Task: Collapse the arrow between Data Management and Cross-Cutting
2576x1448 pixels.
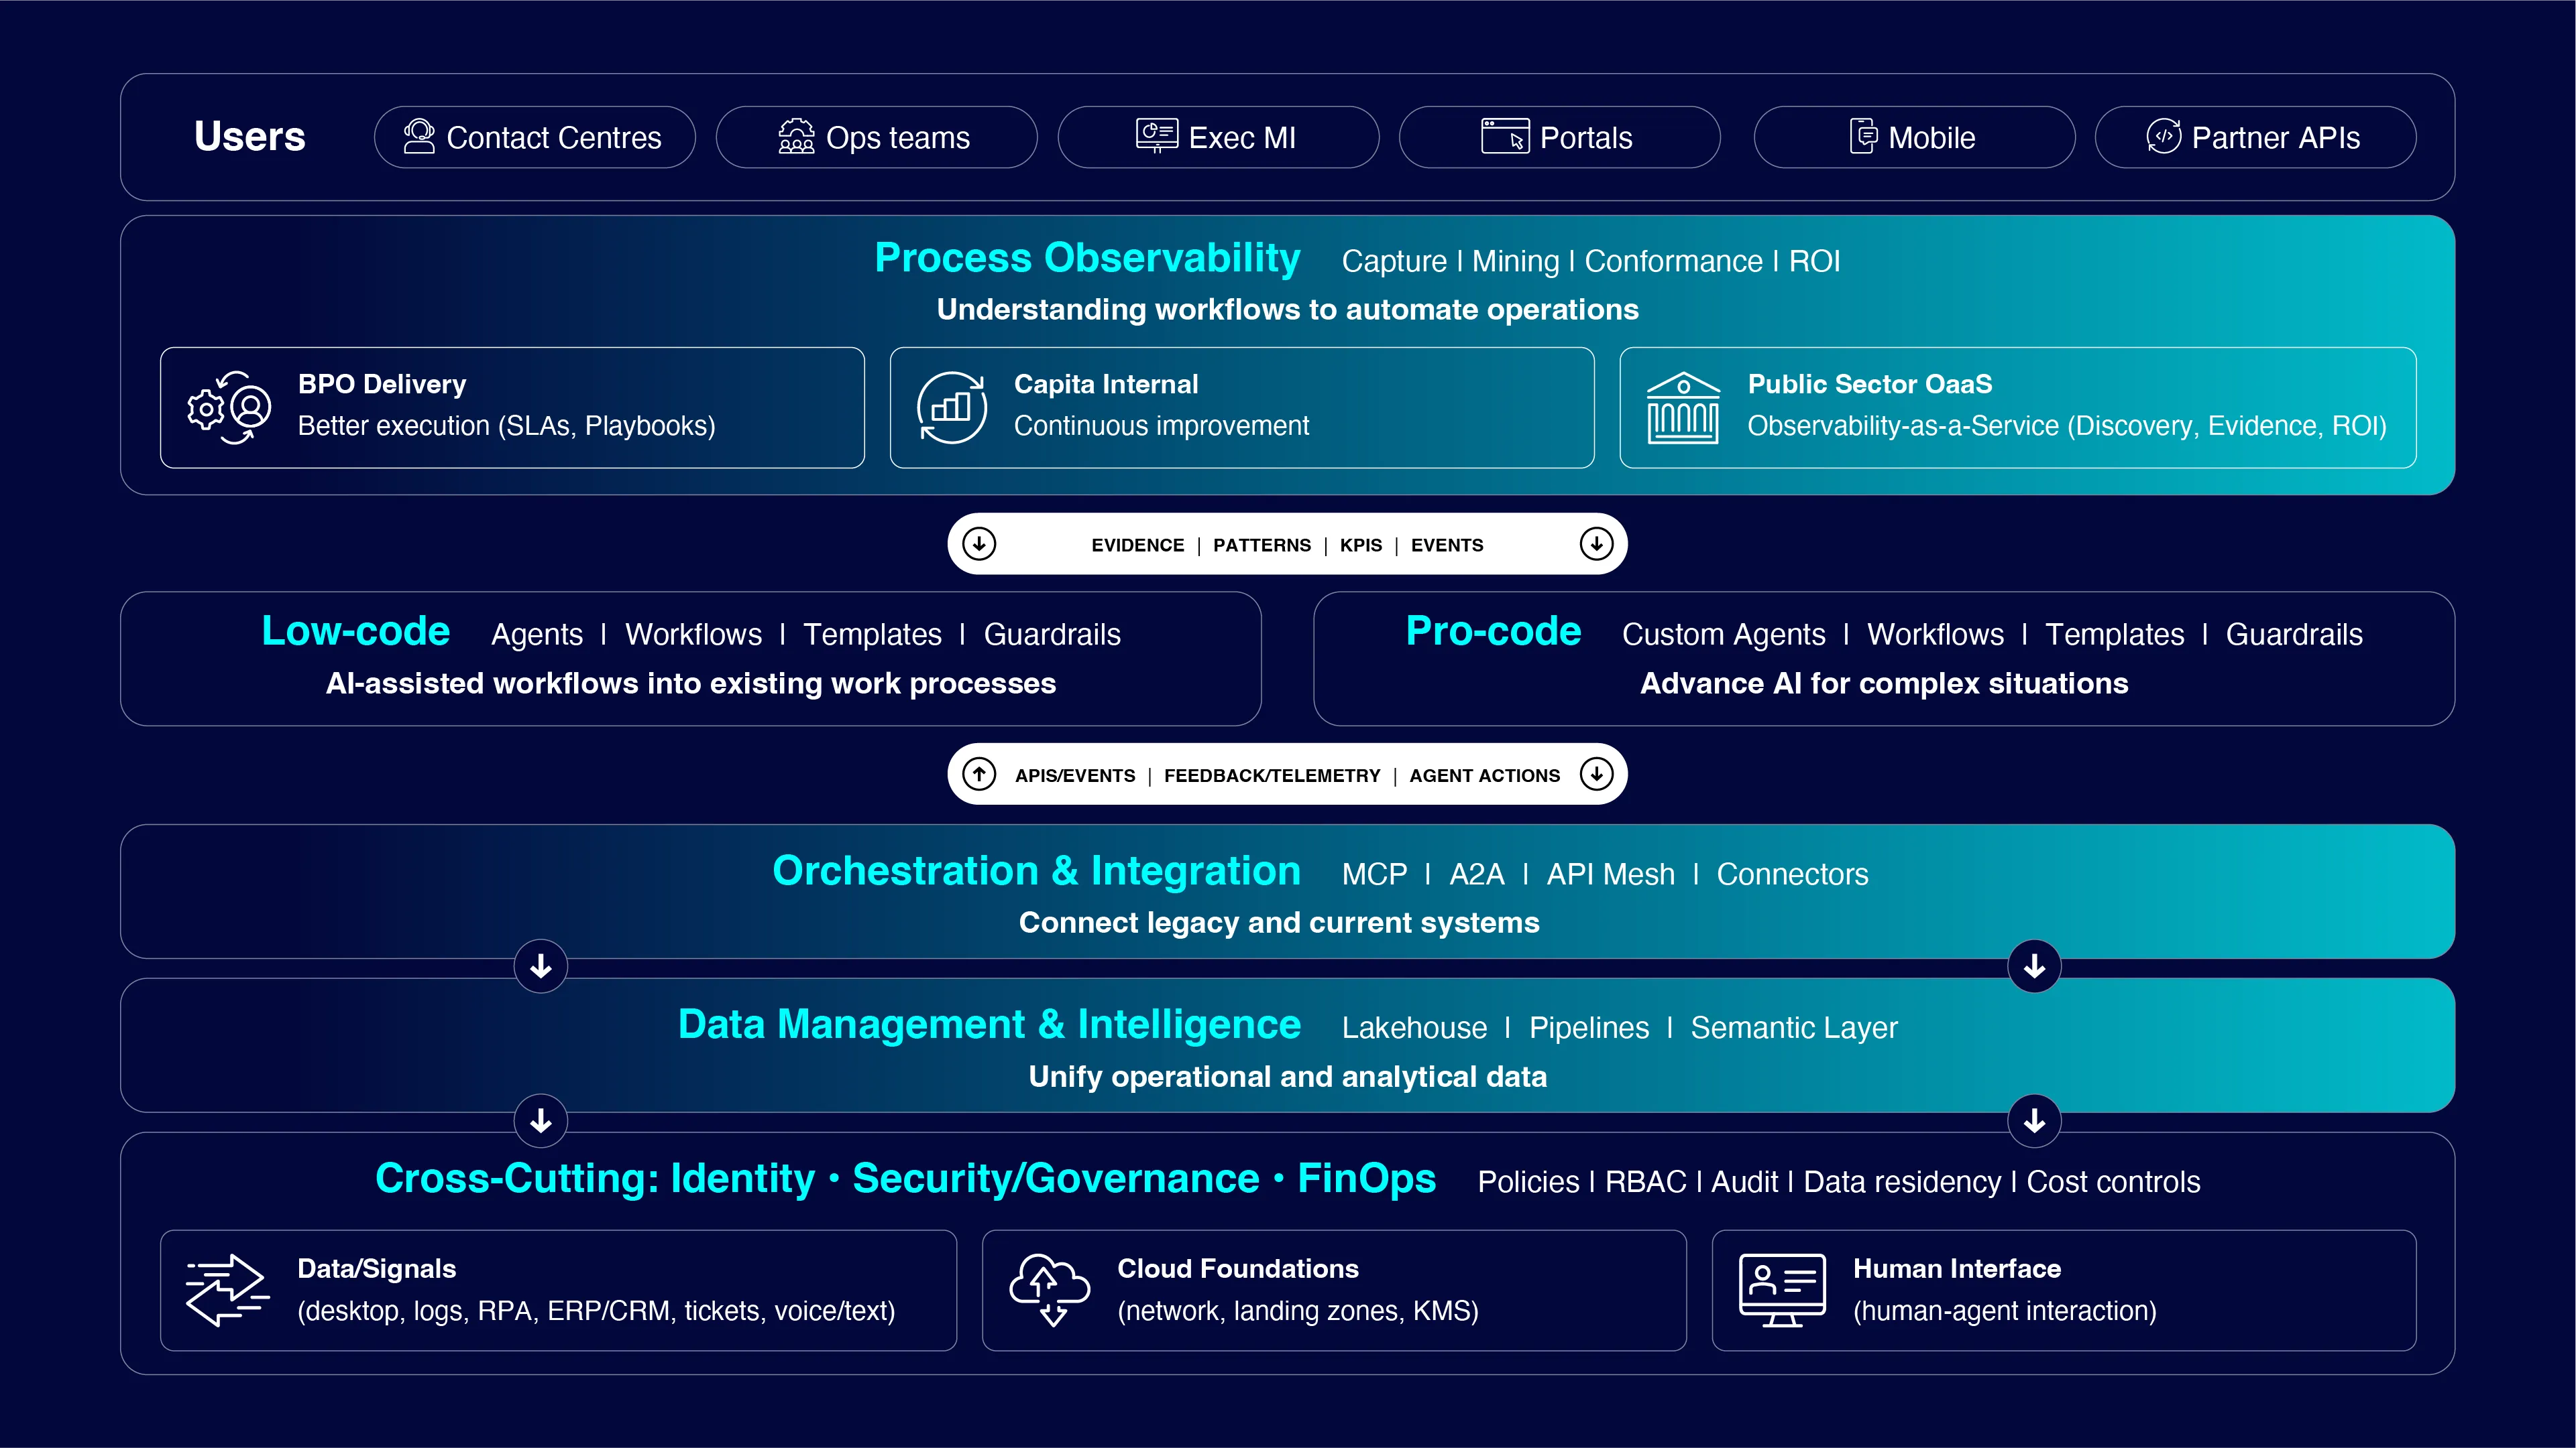Action: click(x=540, y=1120)
